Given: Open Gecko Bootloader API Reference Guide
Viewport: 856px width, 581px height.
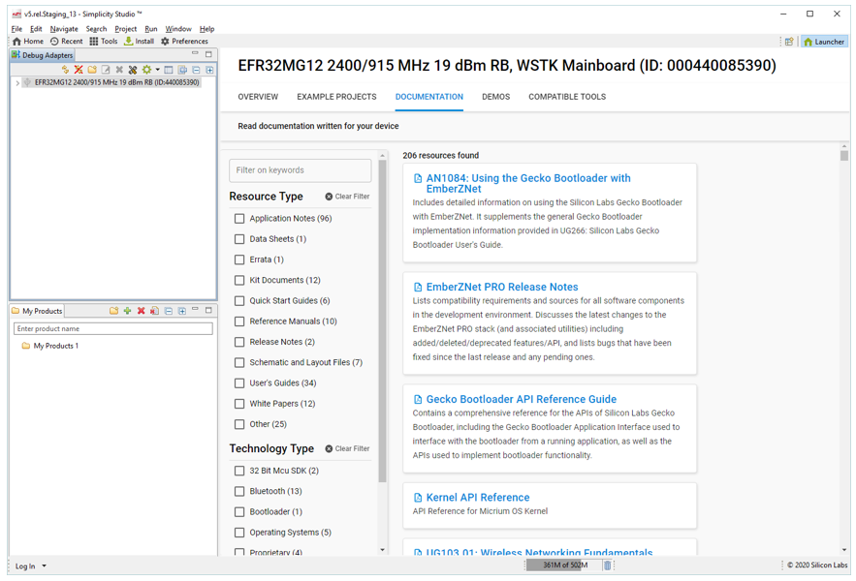Looking at the screenshot, I should (x=522, y=399).
